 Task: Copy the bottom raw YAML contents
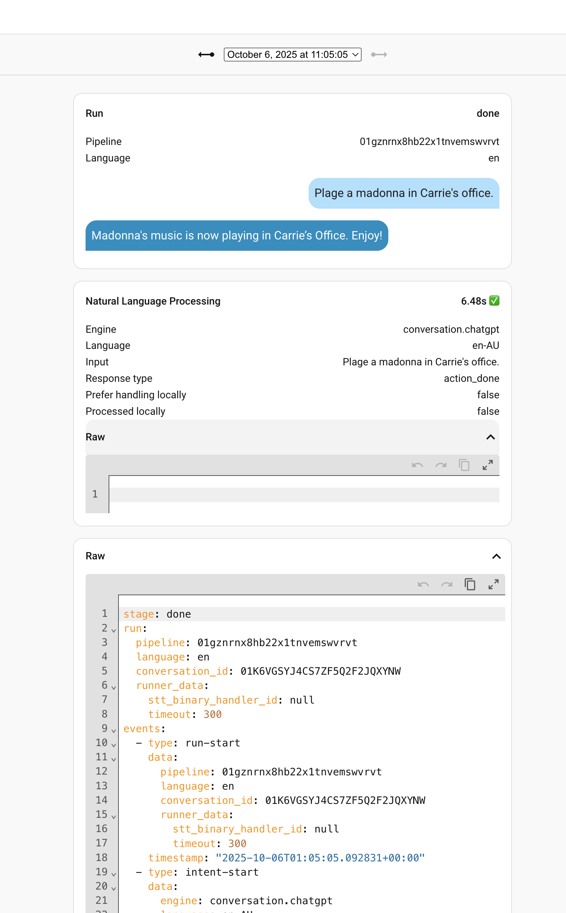(x=470, y=584)
